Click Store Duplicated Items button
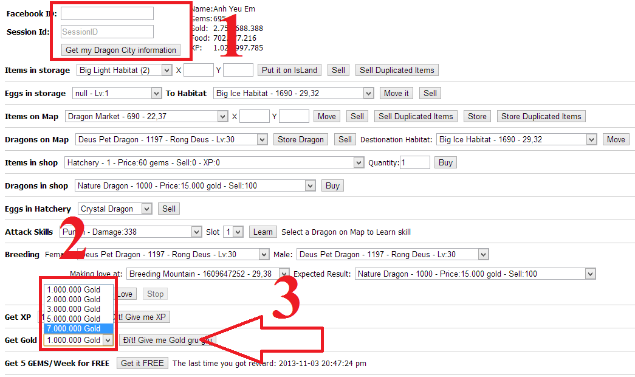 tap(541, 116)
